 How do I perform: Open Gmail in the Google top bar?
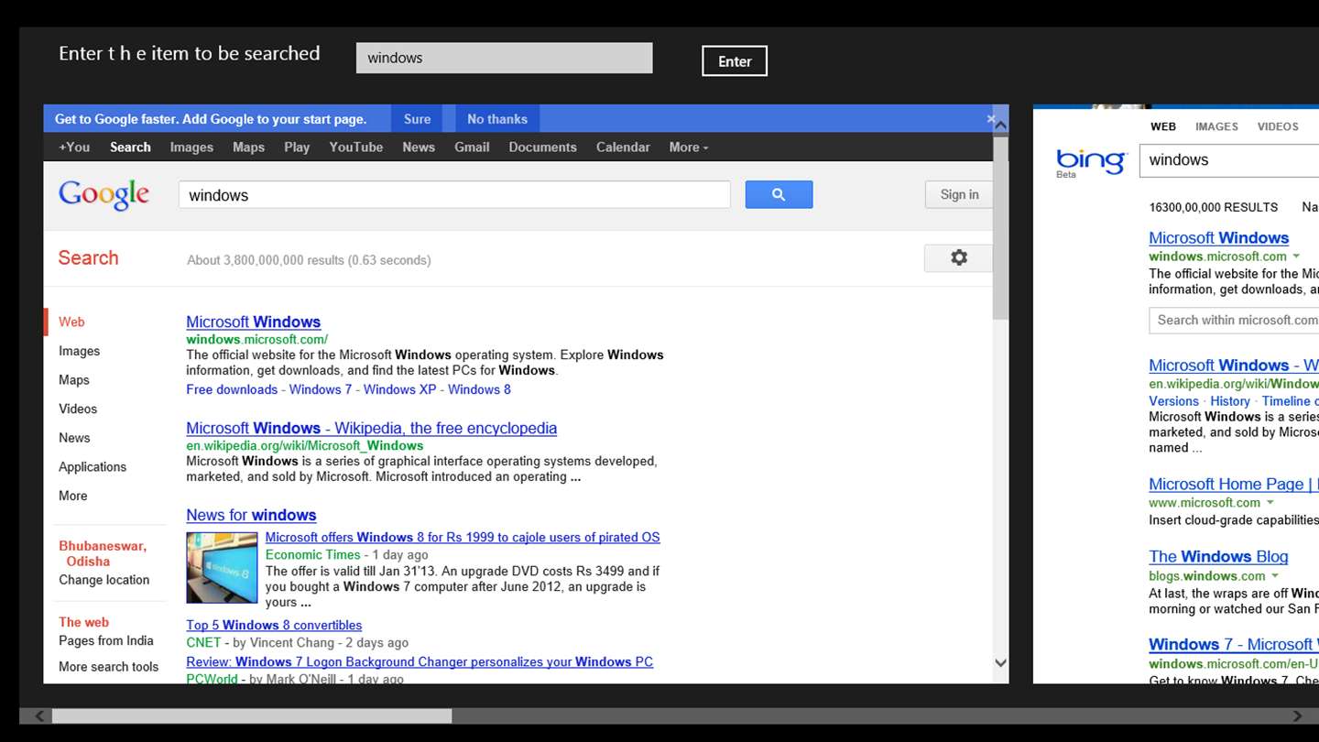[x=472, y=147]
